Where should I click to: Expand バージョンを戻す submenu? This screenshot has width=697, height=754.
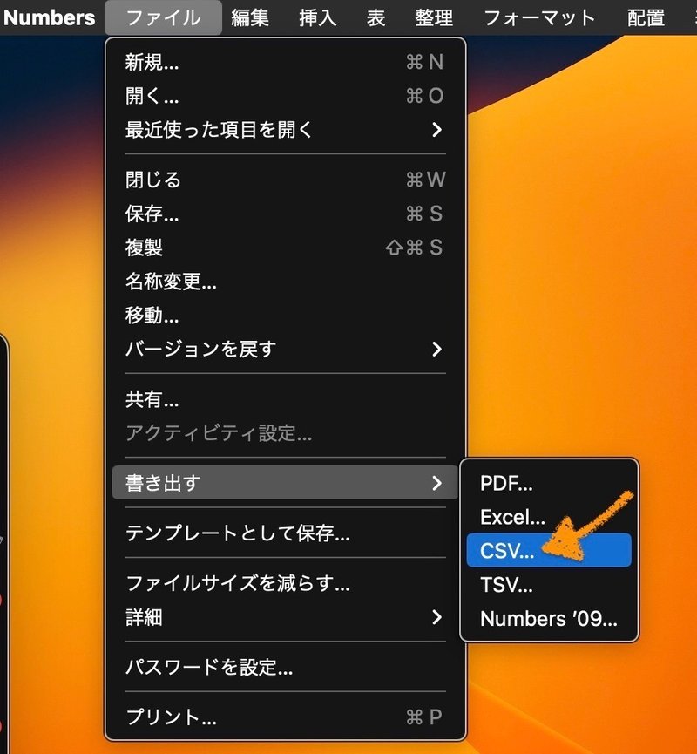pyautogui.click(x=285, y=350)
